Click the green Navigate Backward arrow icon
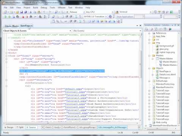This screenshot has height=136, width=182. pyautogui.click(x=5, y=17)
